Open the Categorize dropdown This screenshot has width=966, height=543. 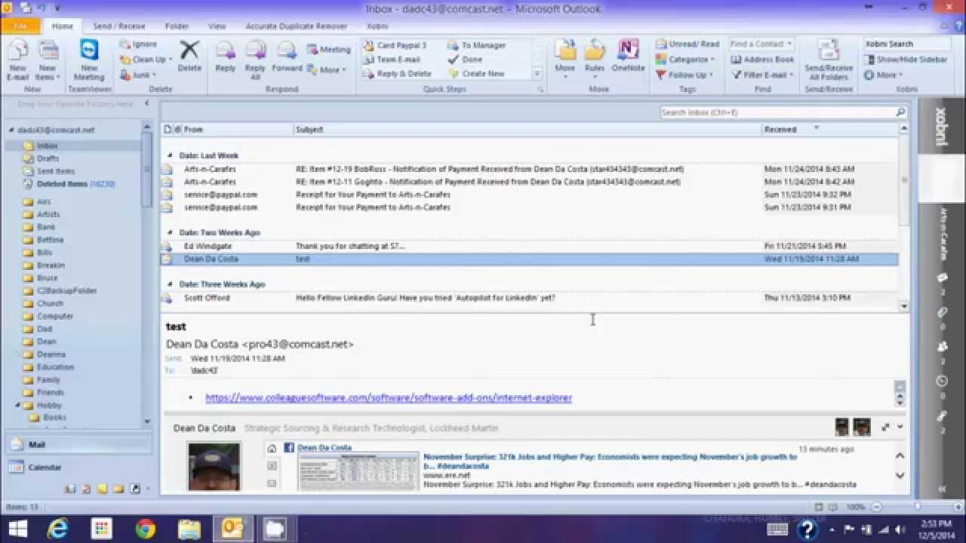685,60
